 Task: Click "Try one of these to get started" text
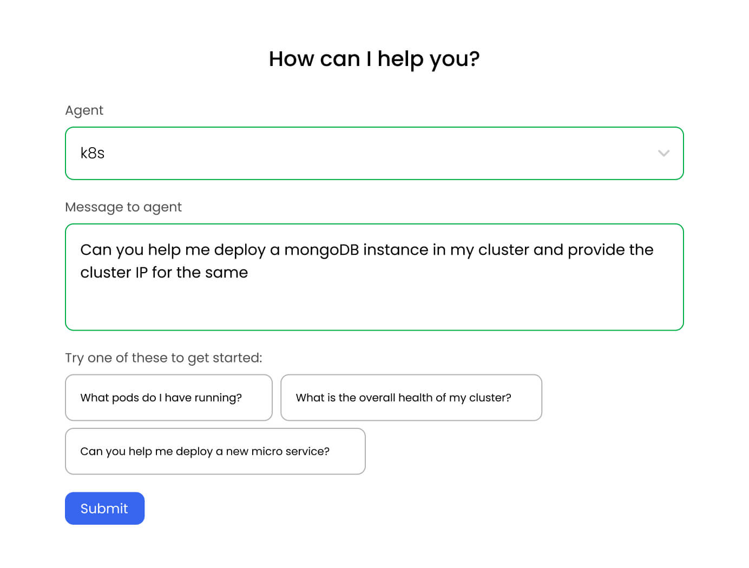click(163, 358)
